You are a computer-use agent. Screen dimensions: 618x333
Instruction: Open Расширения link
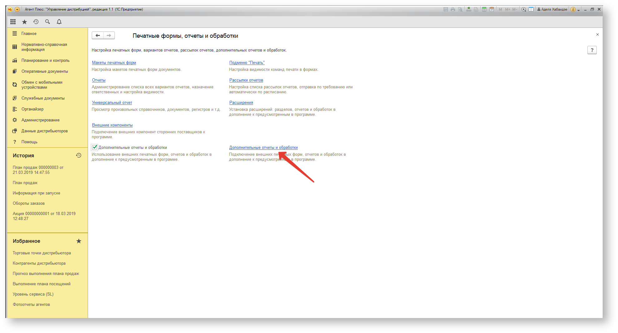tap(241, 103)
